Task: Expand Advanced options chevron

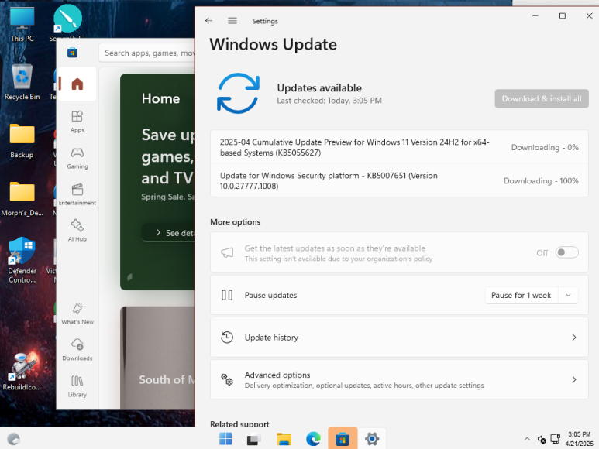Action: 573,379
